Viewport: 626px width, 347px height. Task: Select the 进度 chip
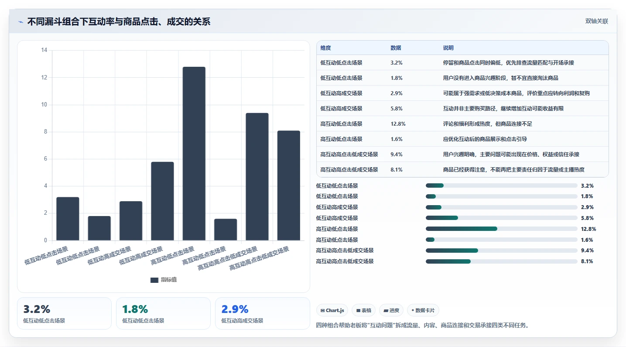pyautogui.click(x=391, y=310)
